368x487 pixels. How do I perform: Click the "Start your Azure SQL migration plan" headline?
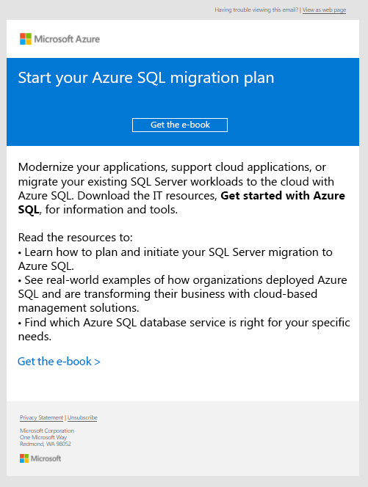pyautogui.click(x=146, y=78)
